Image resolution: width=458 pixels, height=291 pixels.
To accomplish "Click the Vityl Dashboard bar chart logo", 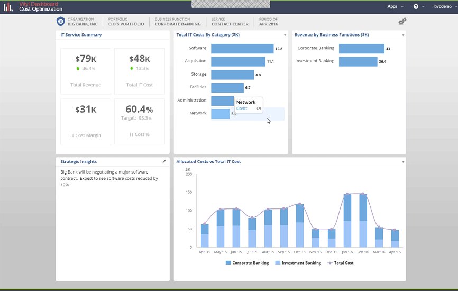I will pos(8,7).
